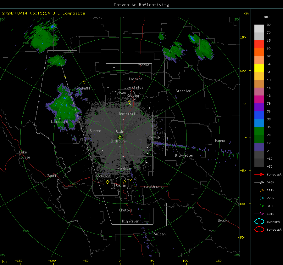
Task: Click the orange 111V arrow legend icon
Action: coord(259,190)
